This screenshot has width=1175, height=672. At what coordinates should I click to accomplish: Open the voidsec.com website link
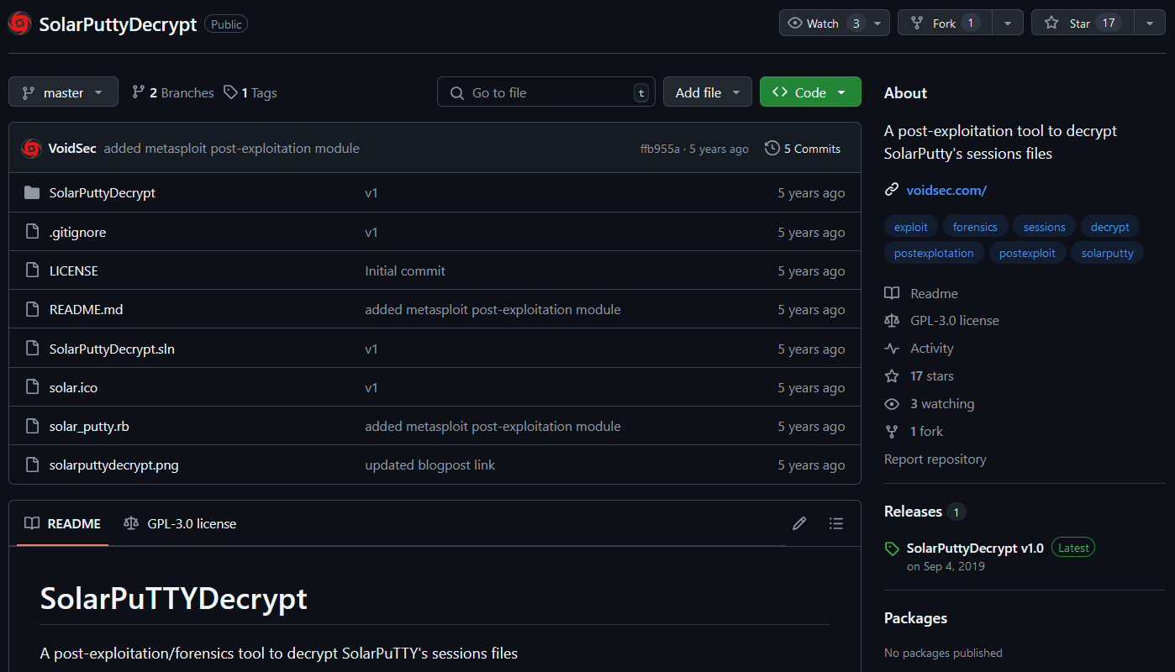click(946, 190)
